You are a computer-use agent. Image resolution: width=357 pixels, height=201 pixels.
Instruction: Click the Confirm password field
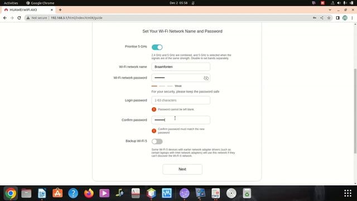tap(181, 120)
